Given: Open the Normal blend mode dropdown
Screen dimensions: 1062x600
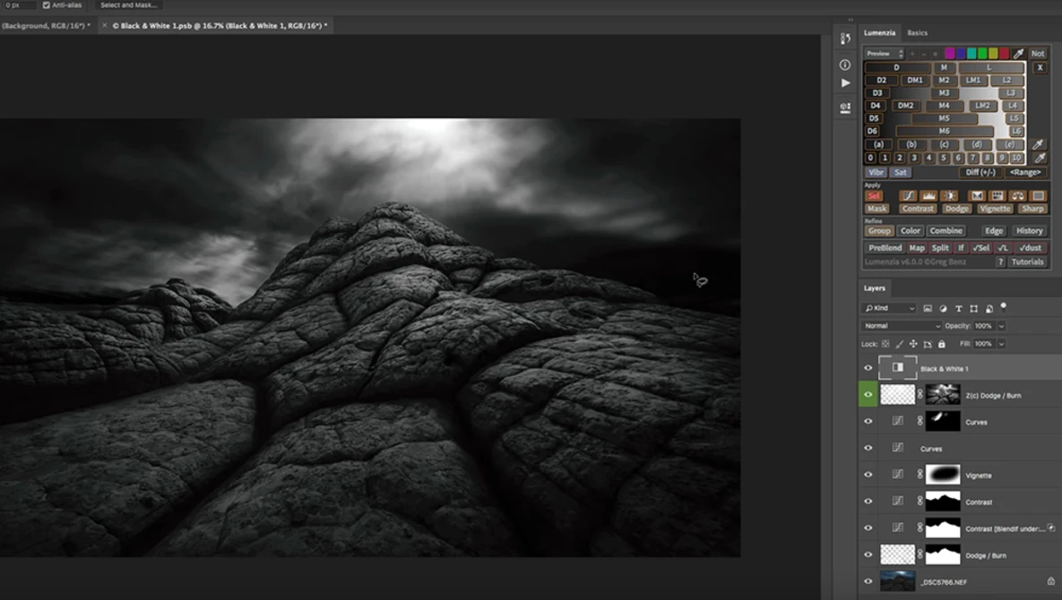Looking at the screenshot, I should (x=902, y=326).
